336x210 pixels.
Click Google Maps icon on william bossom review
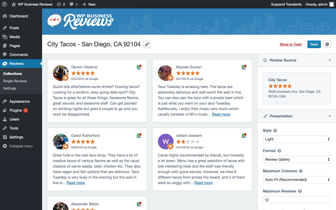point(244,135)
